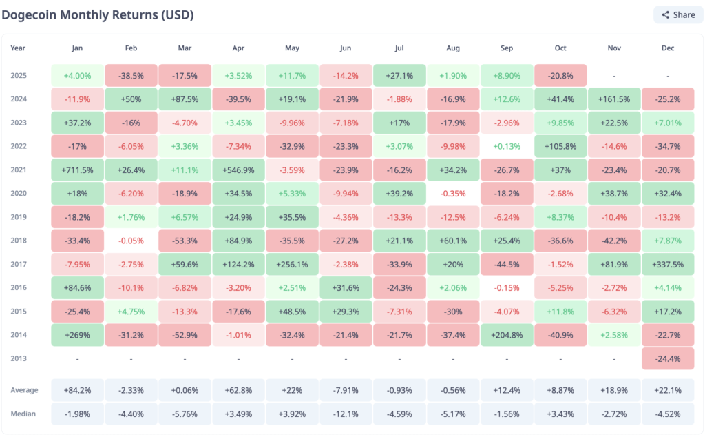Screen dimensions: 705x437
Task: Select the +269% January 2014 cell
Action: [77, 334]
